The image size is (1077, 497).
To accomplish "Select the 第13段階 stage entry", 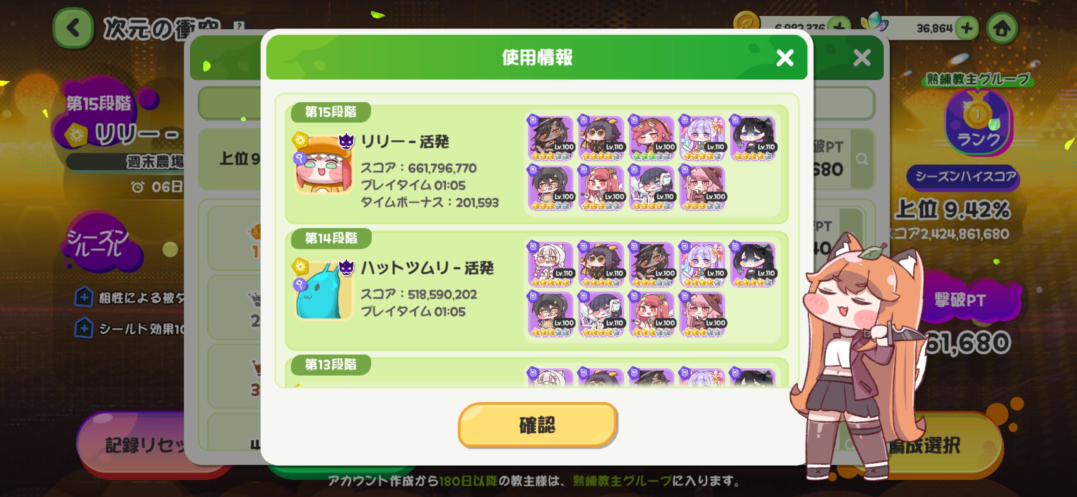I will pyautogui.click(x=537, y=372).
